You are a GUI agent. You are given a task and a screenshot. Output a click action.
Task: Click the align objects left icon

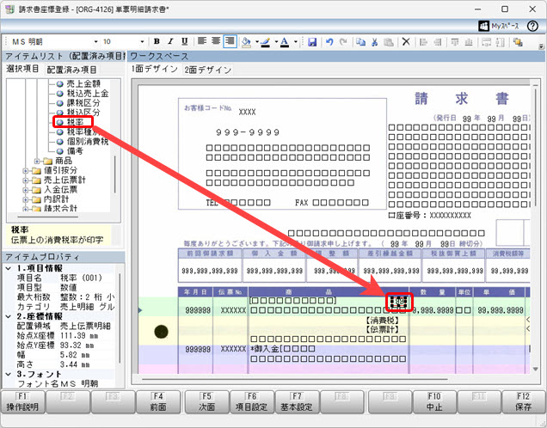point(423,42)
